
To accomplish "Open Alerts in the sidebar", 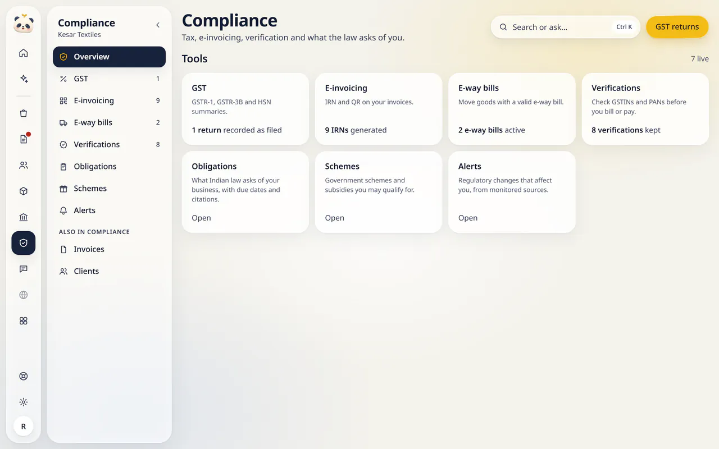I will [110, 210].
